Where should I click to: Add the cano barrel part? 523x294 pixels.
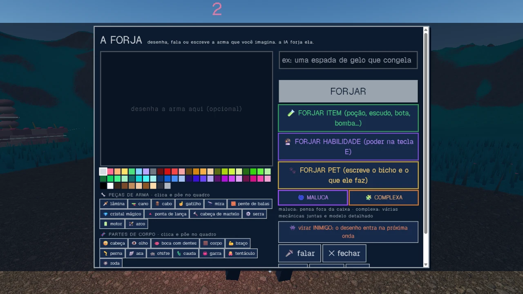(139, 204)
